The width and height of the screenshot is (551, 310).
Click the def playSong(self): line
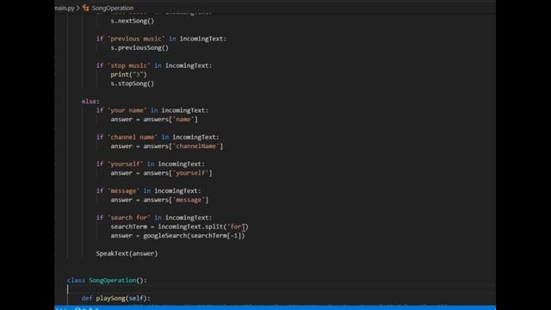(116, 298)
